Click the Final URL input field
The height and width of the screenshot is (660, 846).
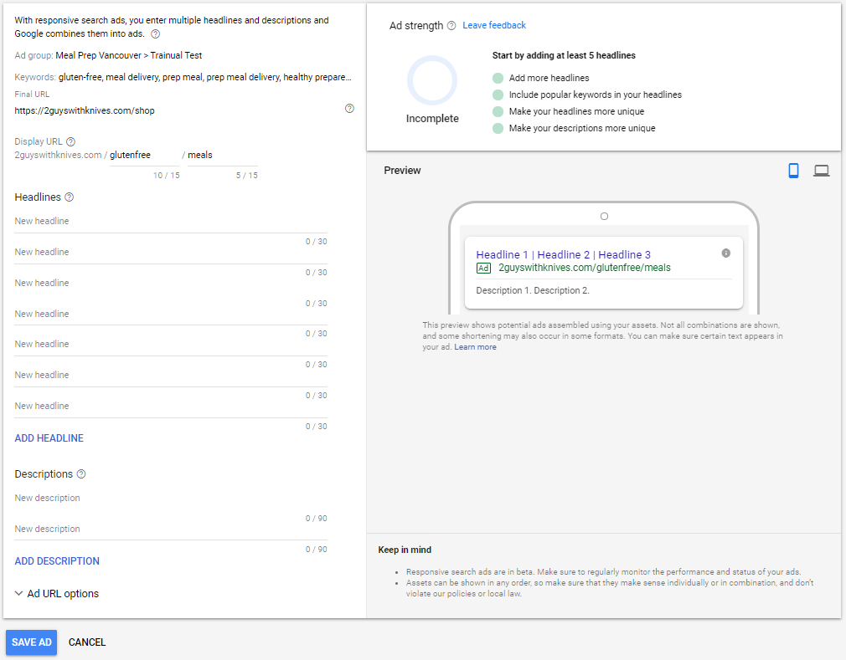(176, 110)
